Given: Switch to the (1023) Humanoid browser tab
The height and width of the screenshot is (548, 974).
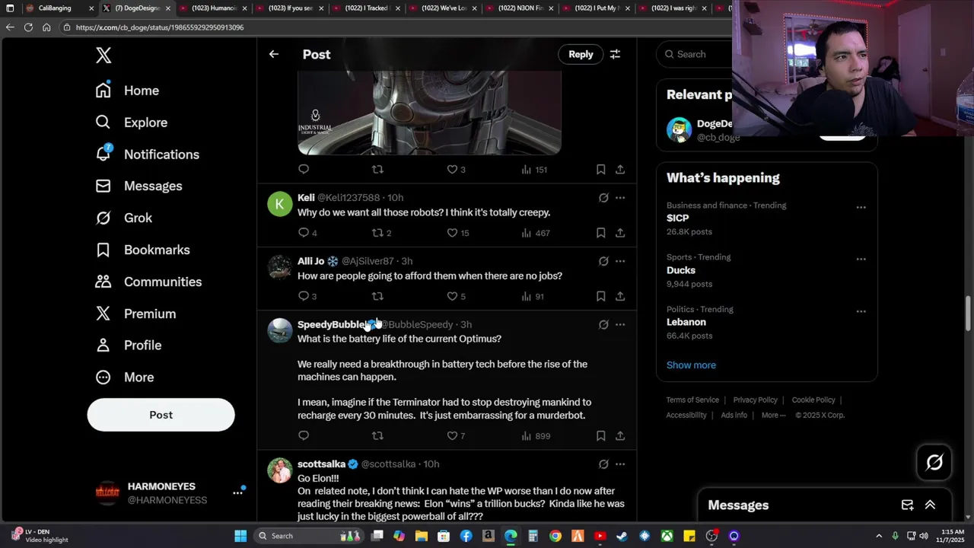Looking at the screenshot, I should 213,8.
